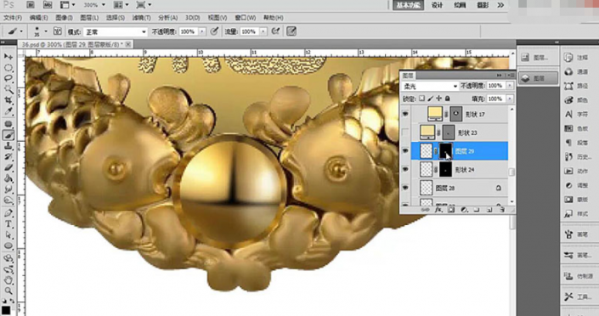The height and width of the screenshot is (316, 599).
Task: Expand the layer opacity slider arrow
Action: pyautogui.click(x=510, y=86)
